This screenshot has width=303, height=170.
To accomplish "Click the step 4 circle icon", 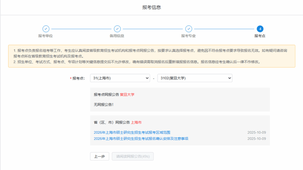I will pos(260,29).
